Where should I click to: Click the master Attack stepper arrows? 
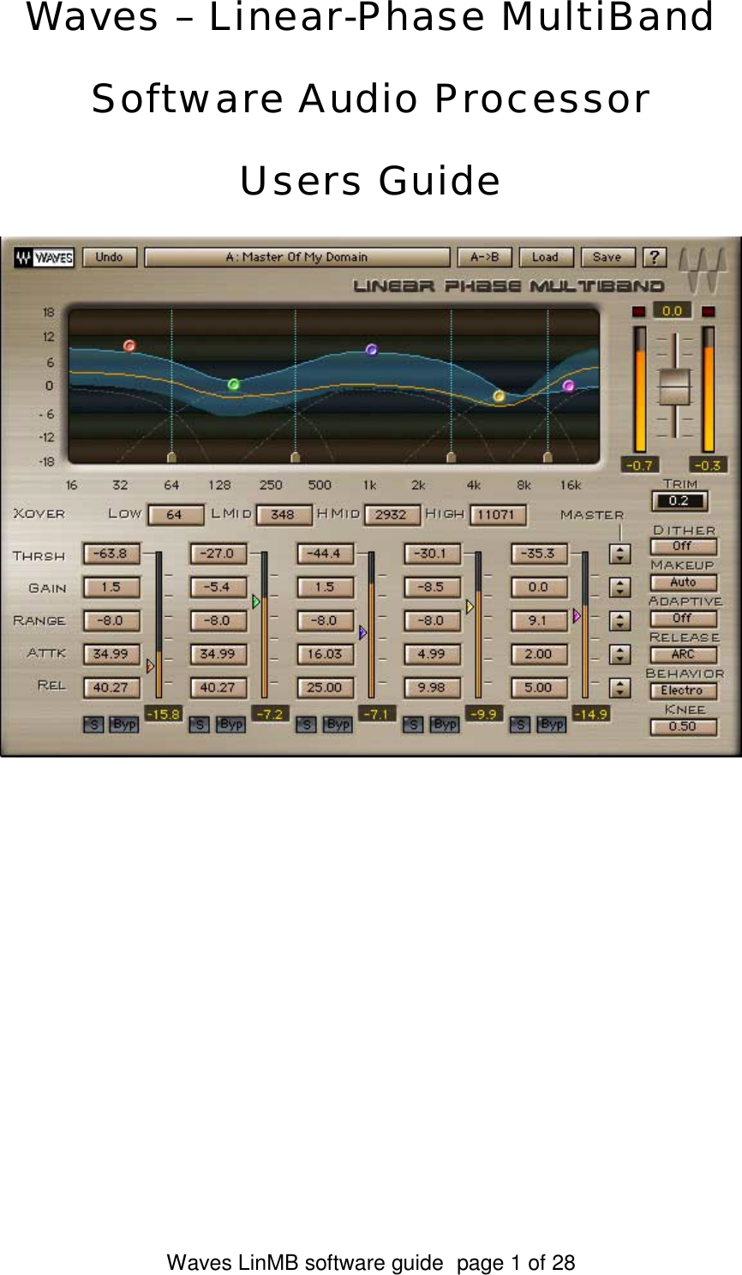(620, 655)
